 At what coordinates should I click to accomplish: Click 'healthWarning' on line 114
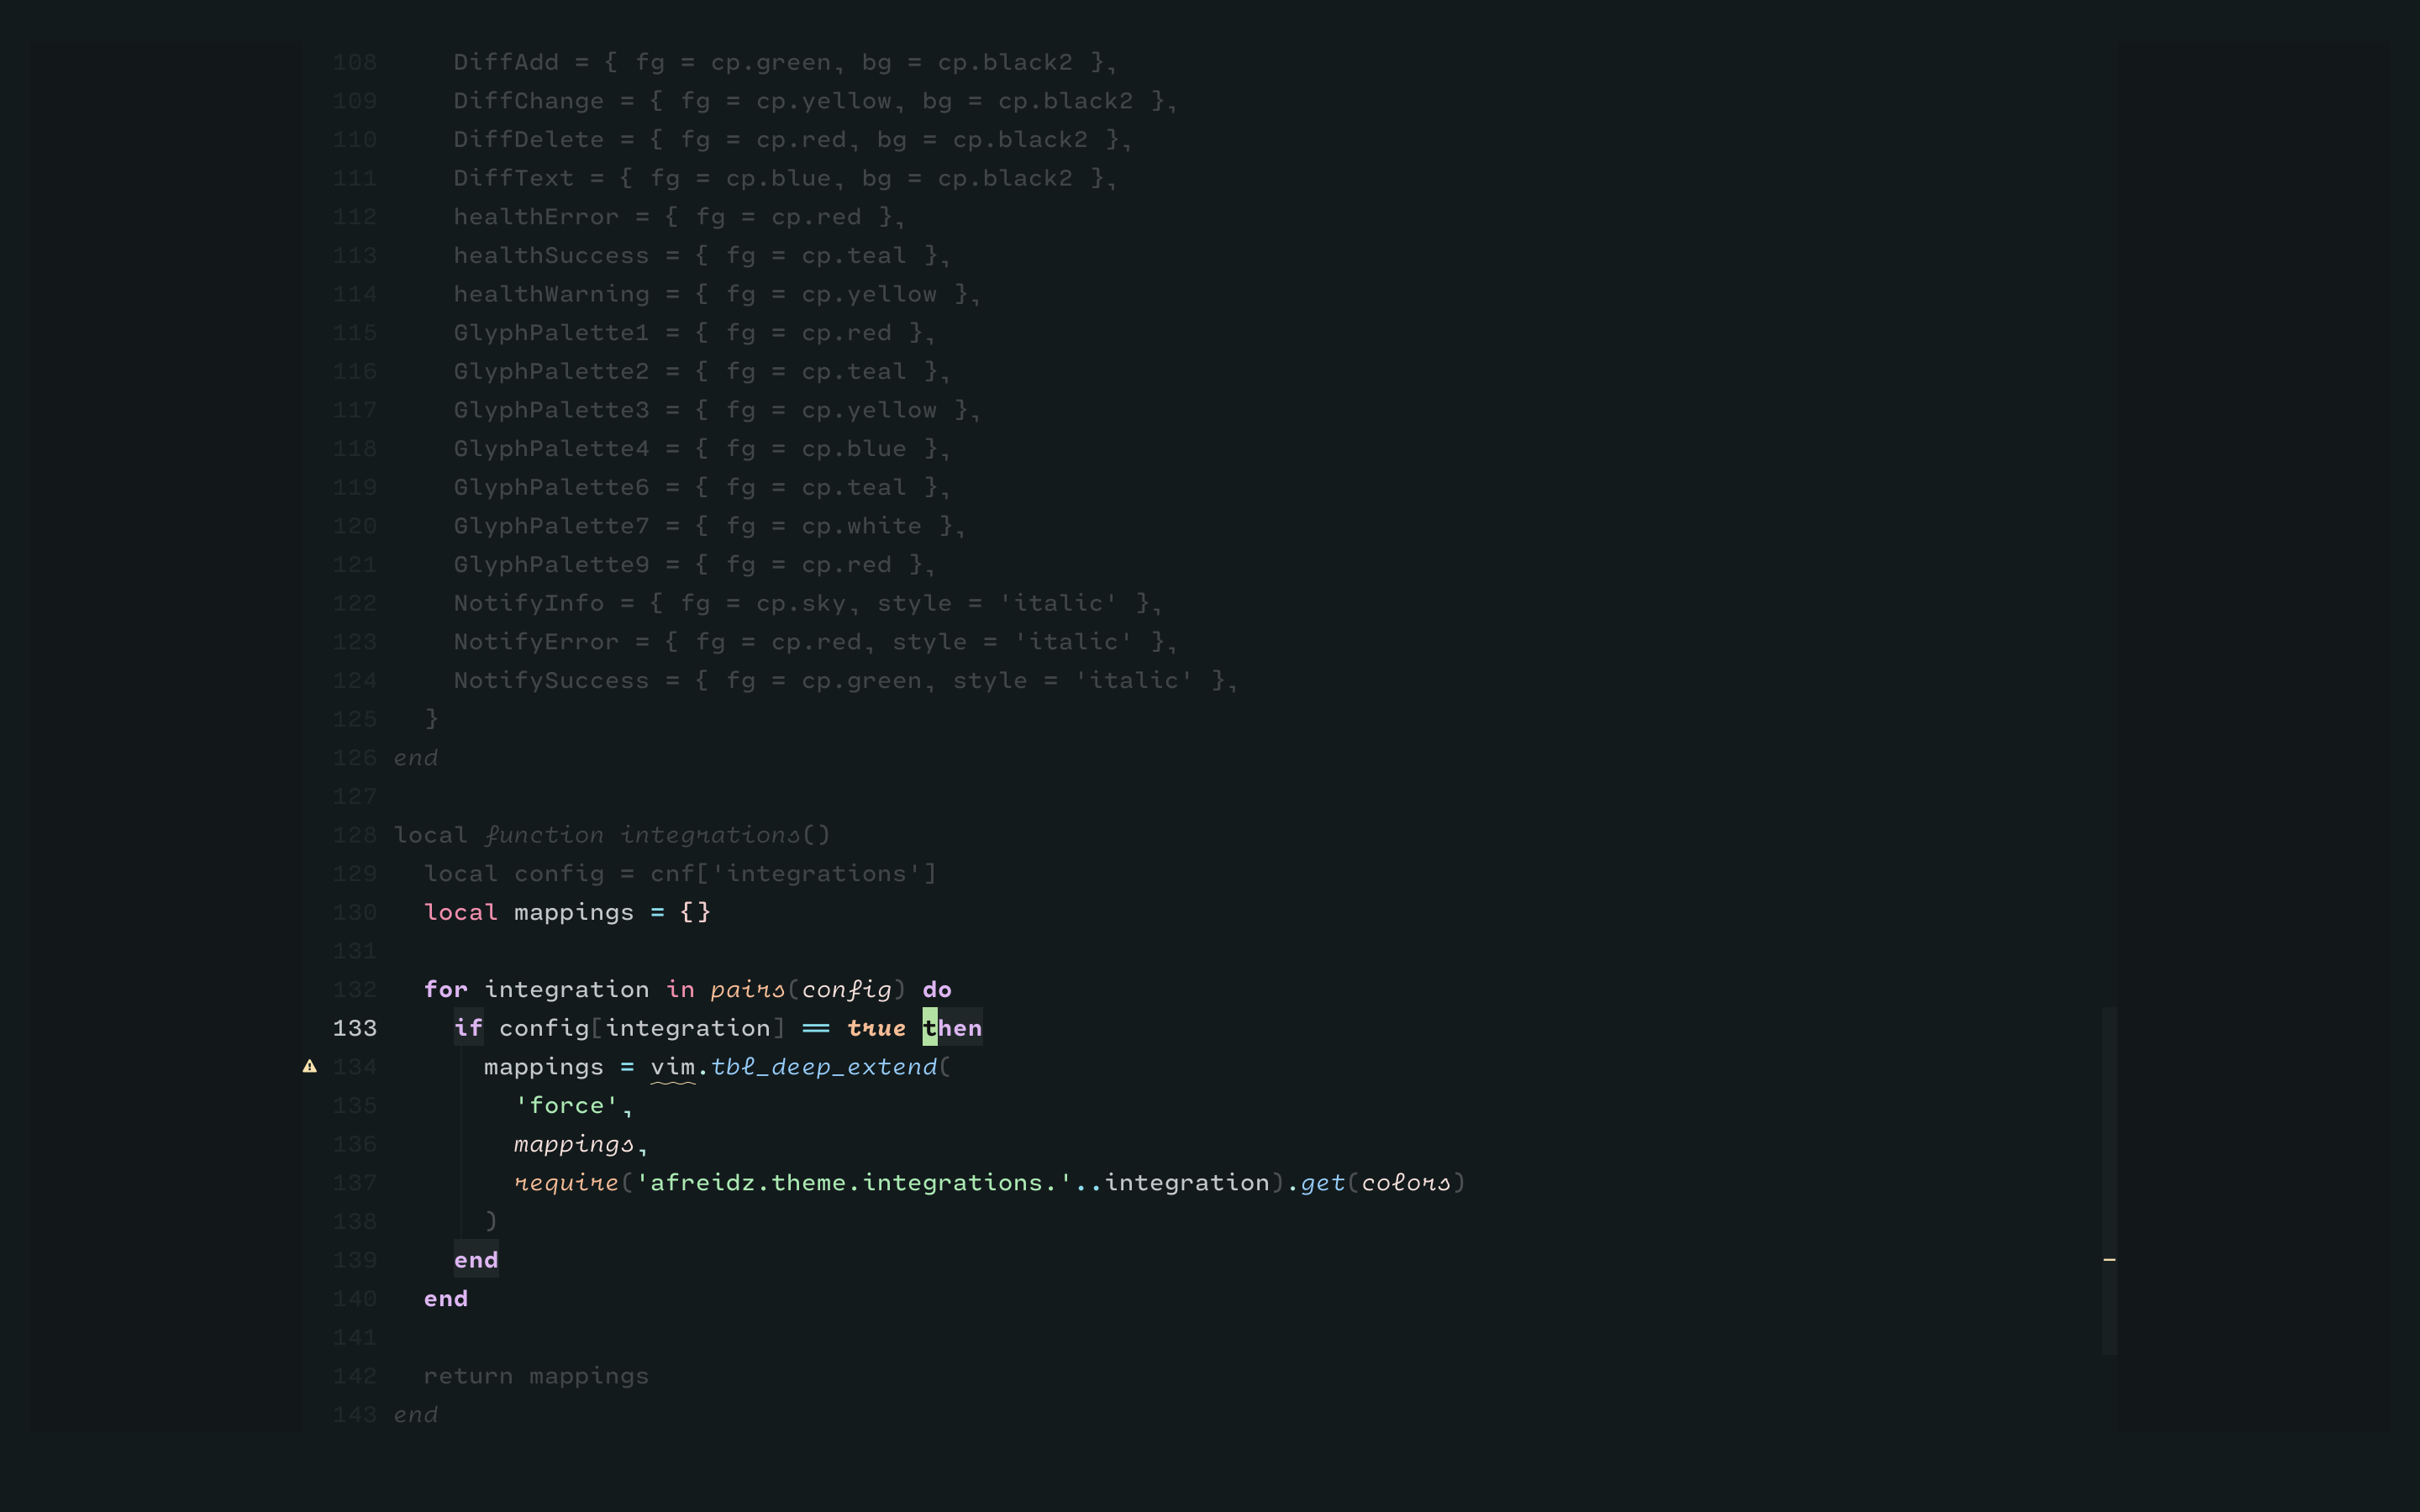(x=551, y=294)
